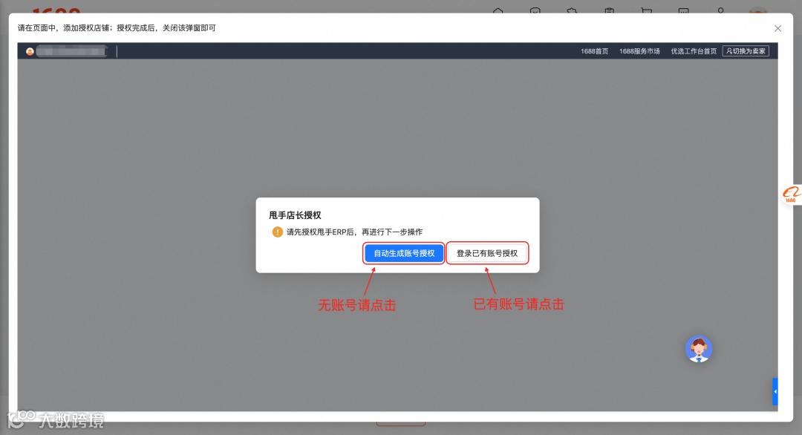Click the orange warning icon in dialog
The image size is (802, 435).
[x=277, y=232]
